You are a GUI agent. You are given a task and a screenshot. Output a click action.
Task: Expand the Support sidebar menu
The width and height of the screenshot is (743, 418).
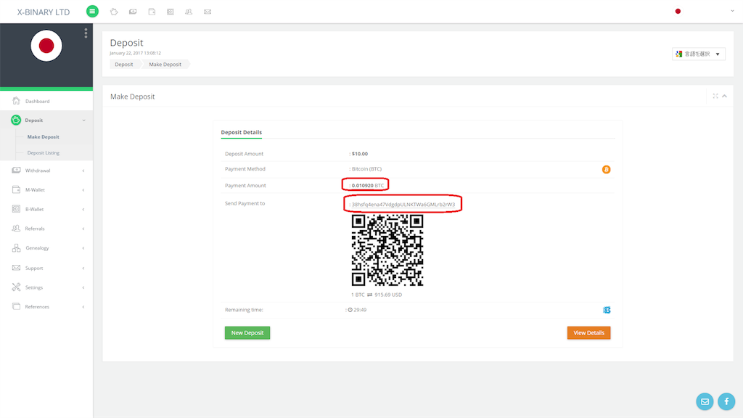click(x=46, y=269)
